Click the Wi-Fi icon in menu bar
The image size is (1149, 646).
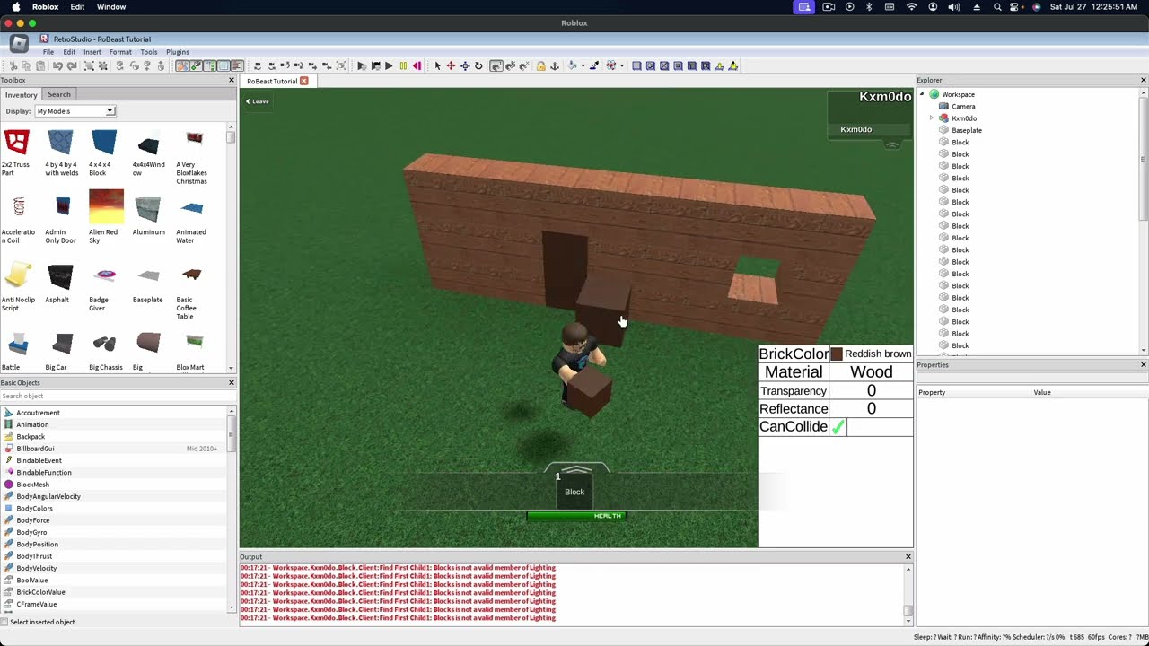[x=912, y=7]
